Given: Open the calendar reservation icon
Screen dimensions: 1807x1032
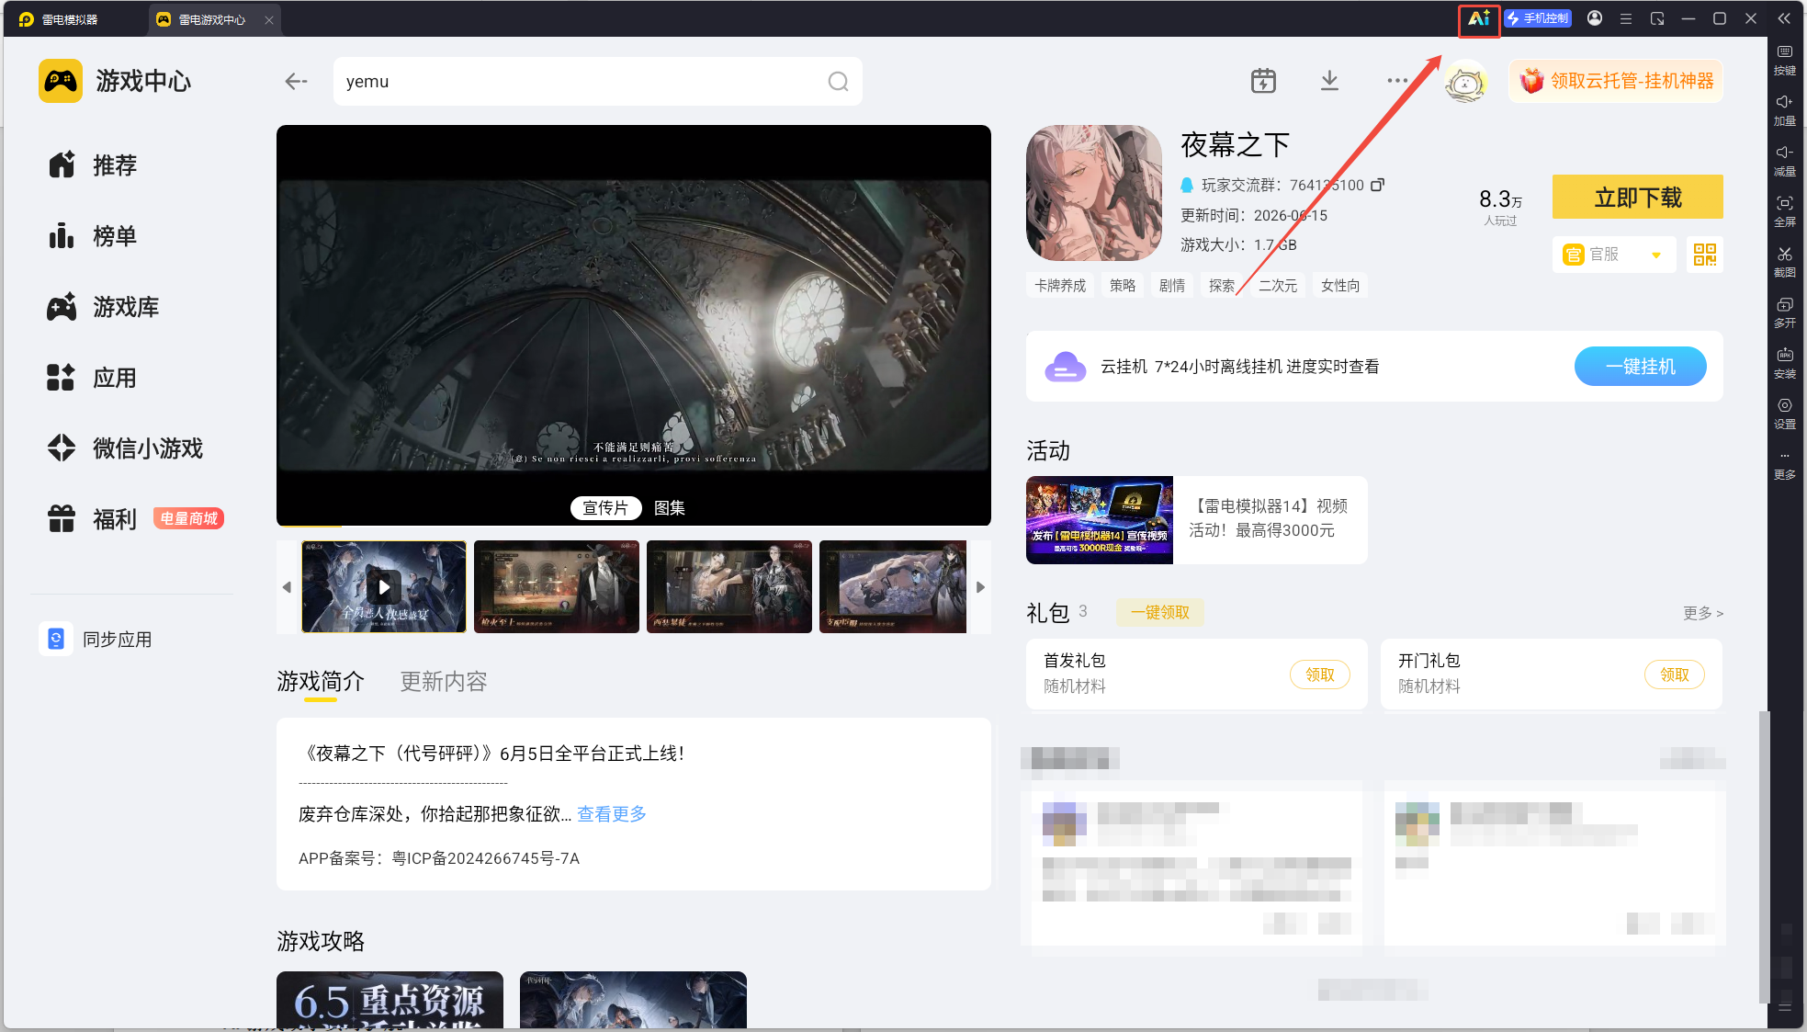Looking at the screenshot, I should point(1263,81).
